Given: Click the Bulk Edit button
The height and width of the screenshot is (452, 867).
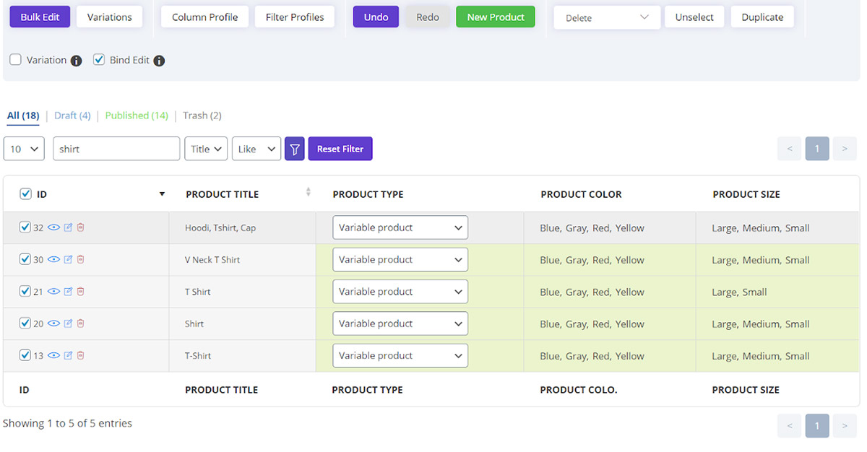Looking at the screenshot, I should click(x=40, y=17).
